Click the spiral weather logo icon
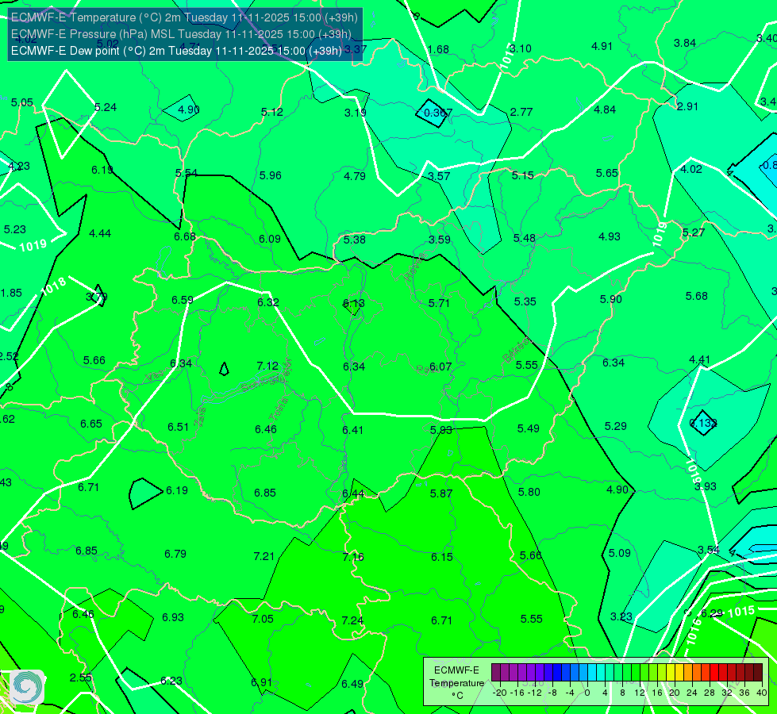This screenshot has width=777, height=714. click(x=27, y=686)
